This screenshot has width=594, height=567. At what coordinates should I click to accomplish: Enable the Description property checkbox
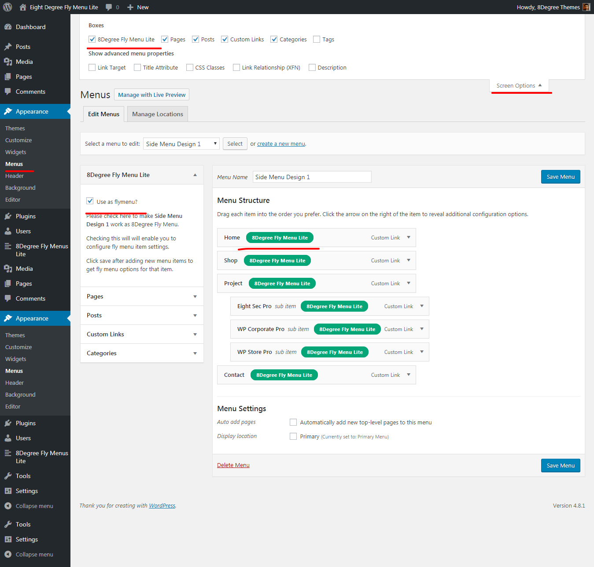pyautogui.click(x=312, y=67)
